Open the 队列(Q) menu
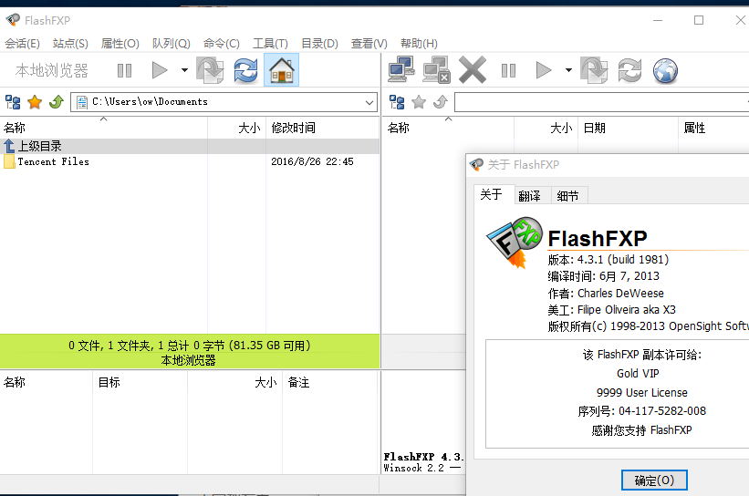This screenshot has height=496, width=749. [171, 44]
